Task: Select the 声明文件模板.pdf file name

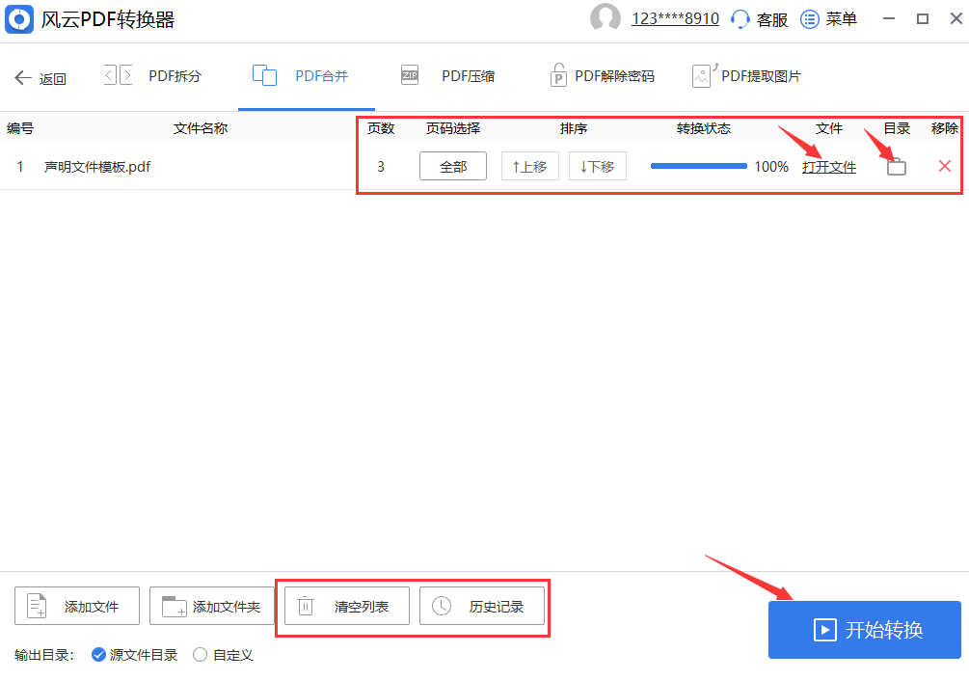Action: [x=97, y=167]
